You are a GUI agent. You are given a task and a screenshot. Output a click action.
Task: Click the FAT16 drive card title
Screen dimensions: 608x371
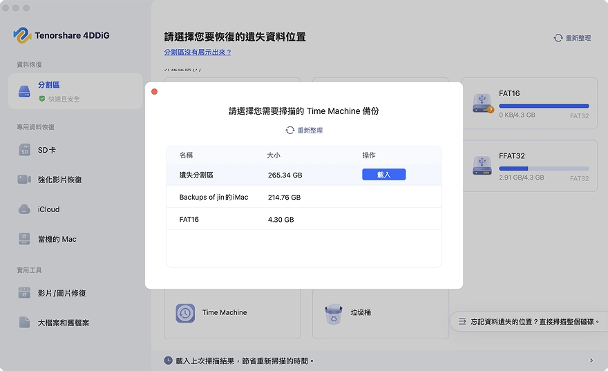pyautogui.click(x=509, y=93)
